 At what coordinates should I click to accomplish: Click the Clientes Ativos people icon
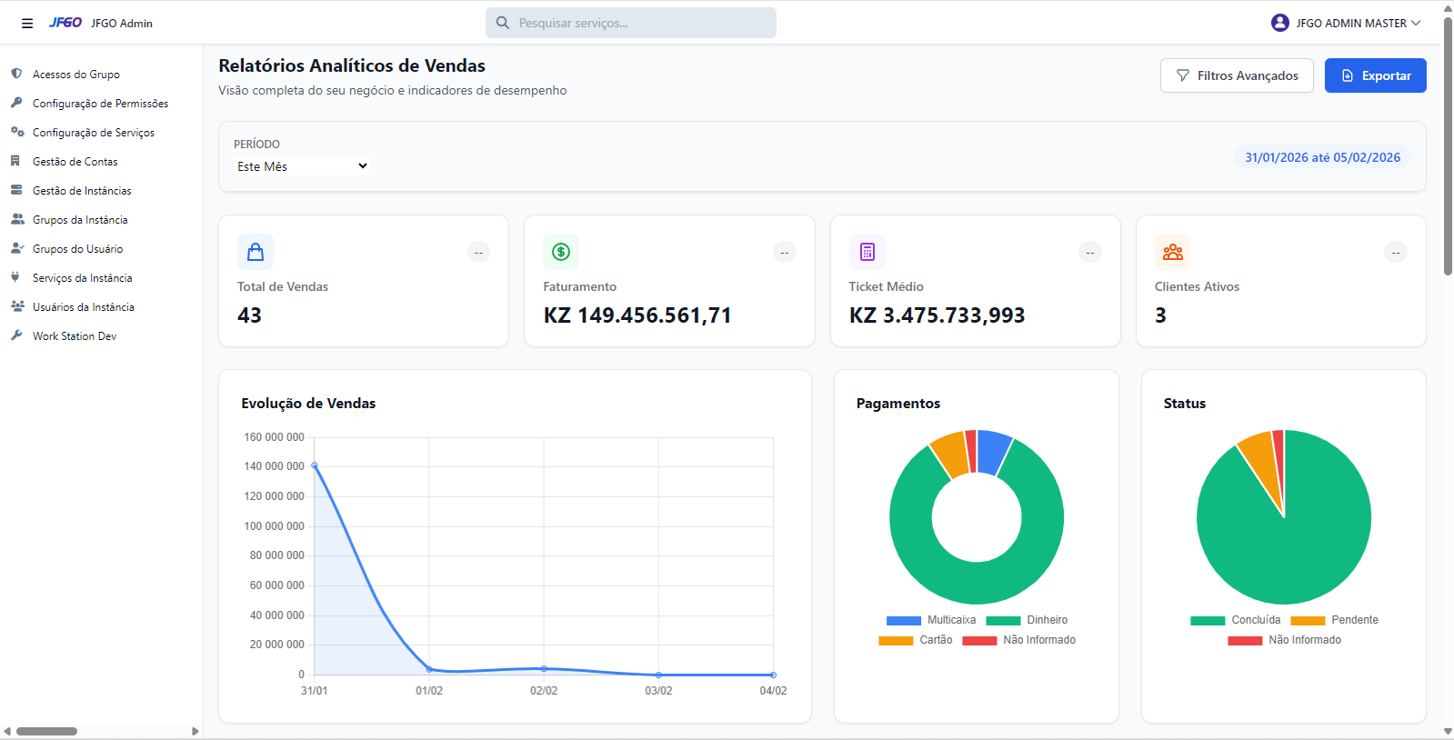(x=1173, y=252)
